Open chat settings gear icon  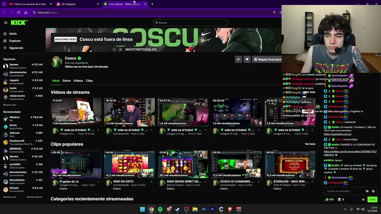363,199
